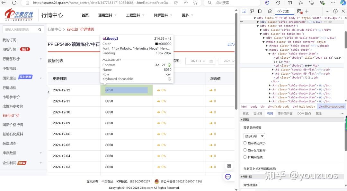Open the floating chat robot icon

(x=228, y=177)
